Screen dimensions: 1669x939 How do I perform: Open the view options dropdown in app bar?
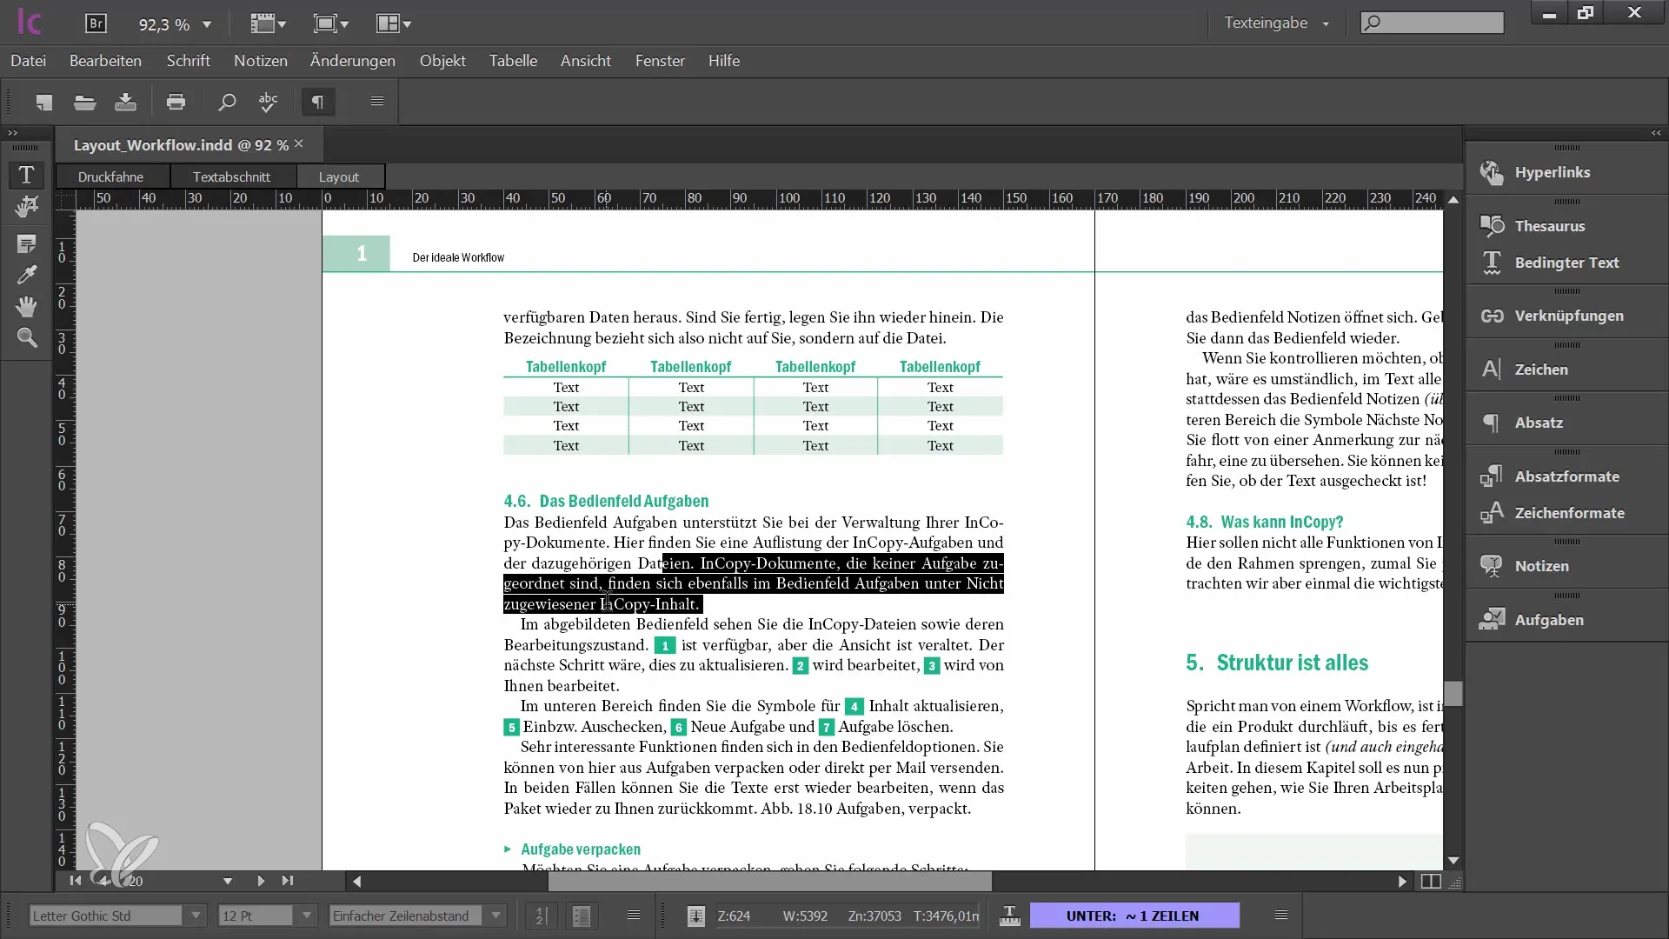268,23
